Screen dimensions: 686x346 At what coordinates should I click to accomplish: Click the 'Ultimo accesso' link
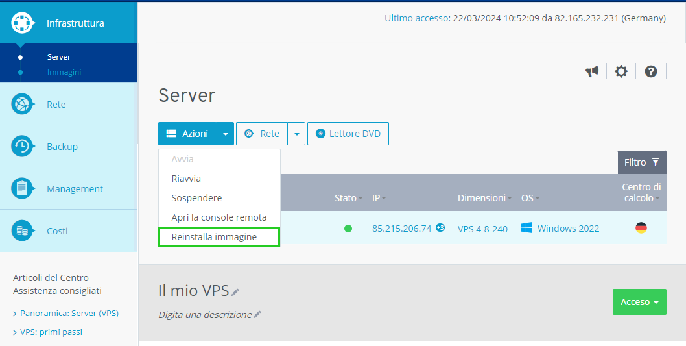pyautogui.click(x=416, y=18)
